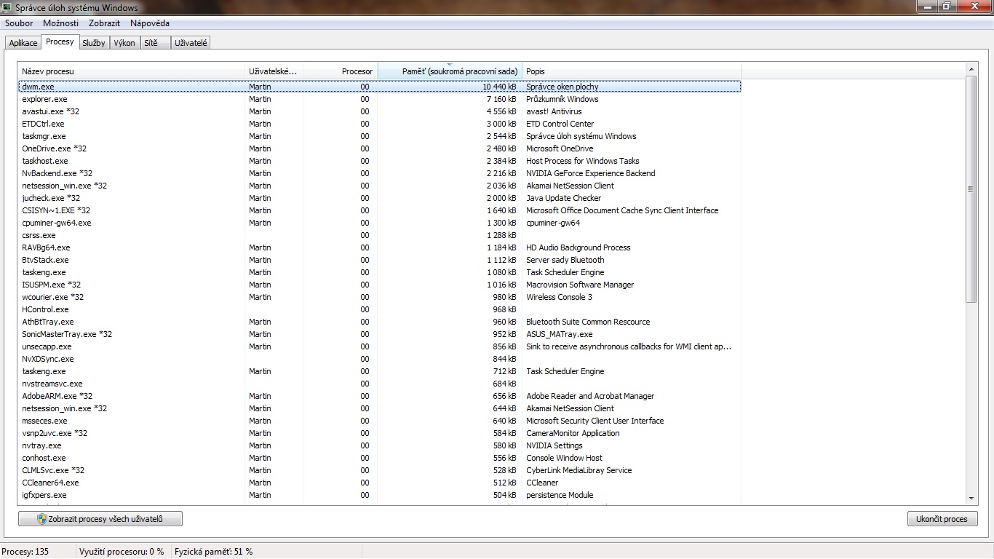Click Zobrazit procesy všech uživatelů button
Viewport: 994px width, 559px height.
(x=100, y=519)
